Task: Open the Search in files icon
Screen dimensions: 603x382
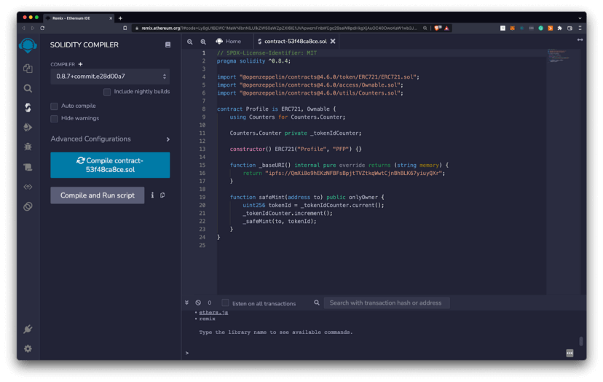Action: [28, 88]
